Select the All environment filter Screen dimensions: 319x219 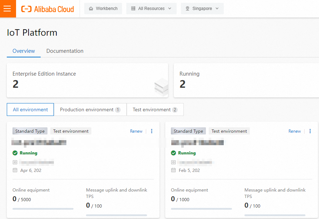tap(30, 109)
